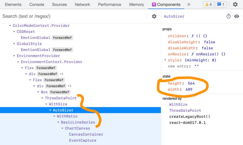Screen dimensions: 243x145
Task: Open the Network tab
Action: pos(82,5)
